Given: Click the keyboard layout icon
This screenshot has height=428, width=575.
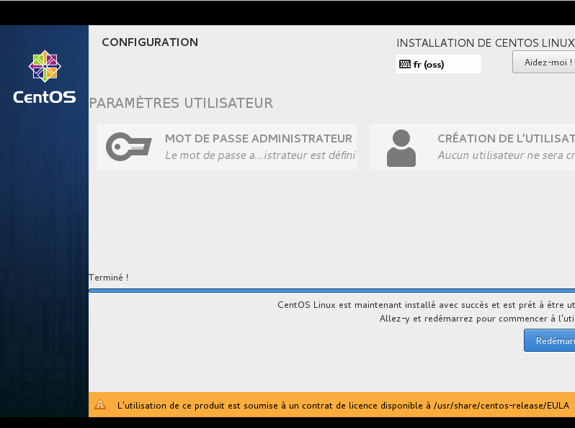Looking at the screenshot, I should [404, 64].
